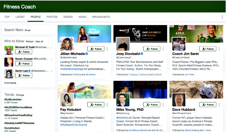Follow Coach Jim Saret
The image size is (226, 132).
click(208, 49)
